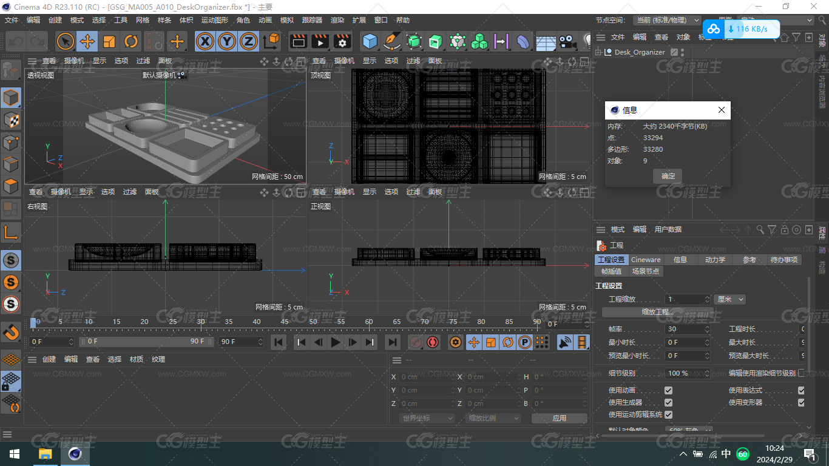
Task: Uncheck the 使用表达式 checkbox
Action: (x=801, y=390)
